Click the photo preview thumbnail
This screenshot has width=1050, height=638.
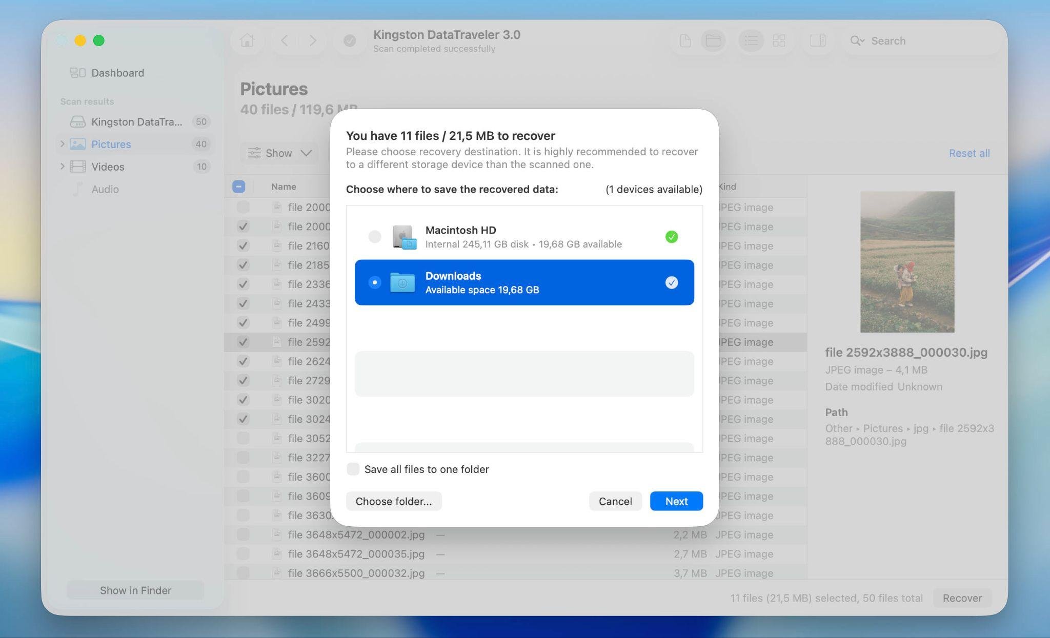[x=907, y=262]
